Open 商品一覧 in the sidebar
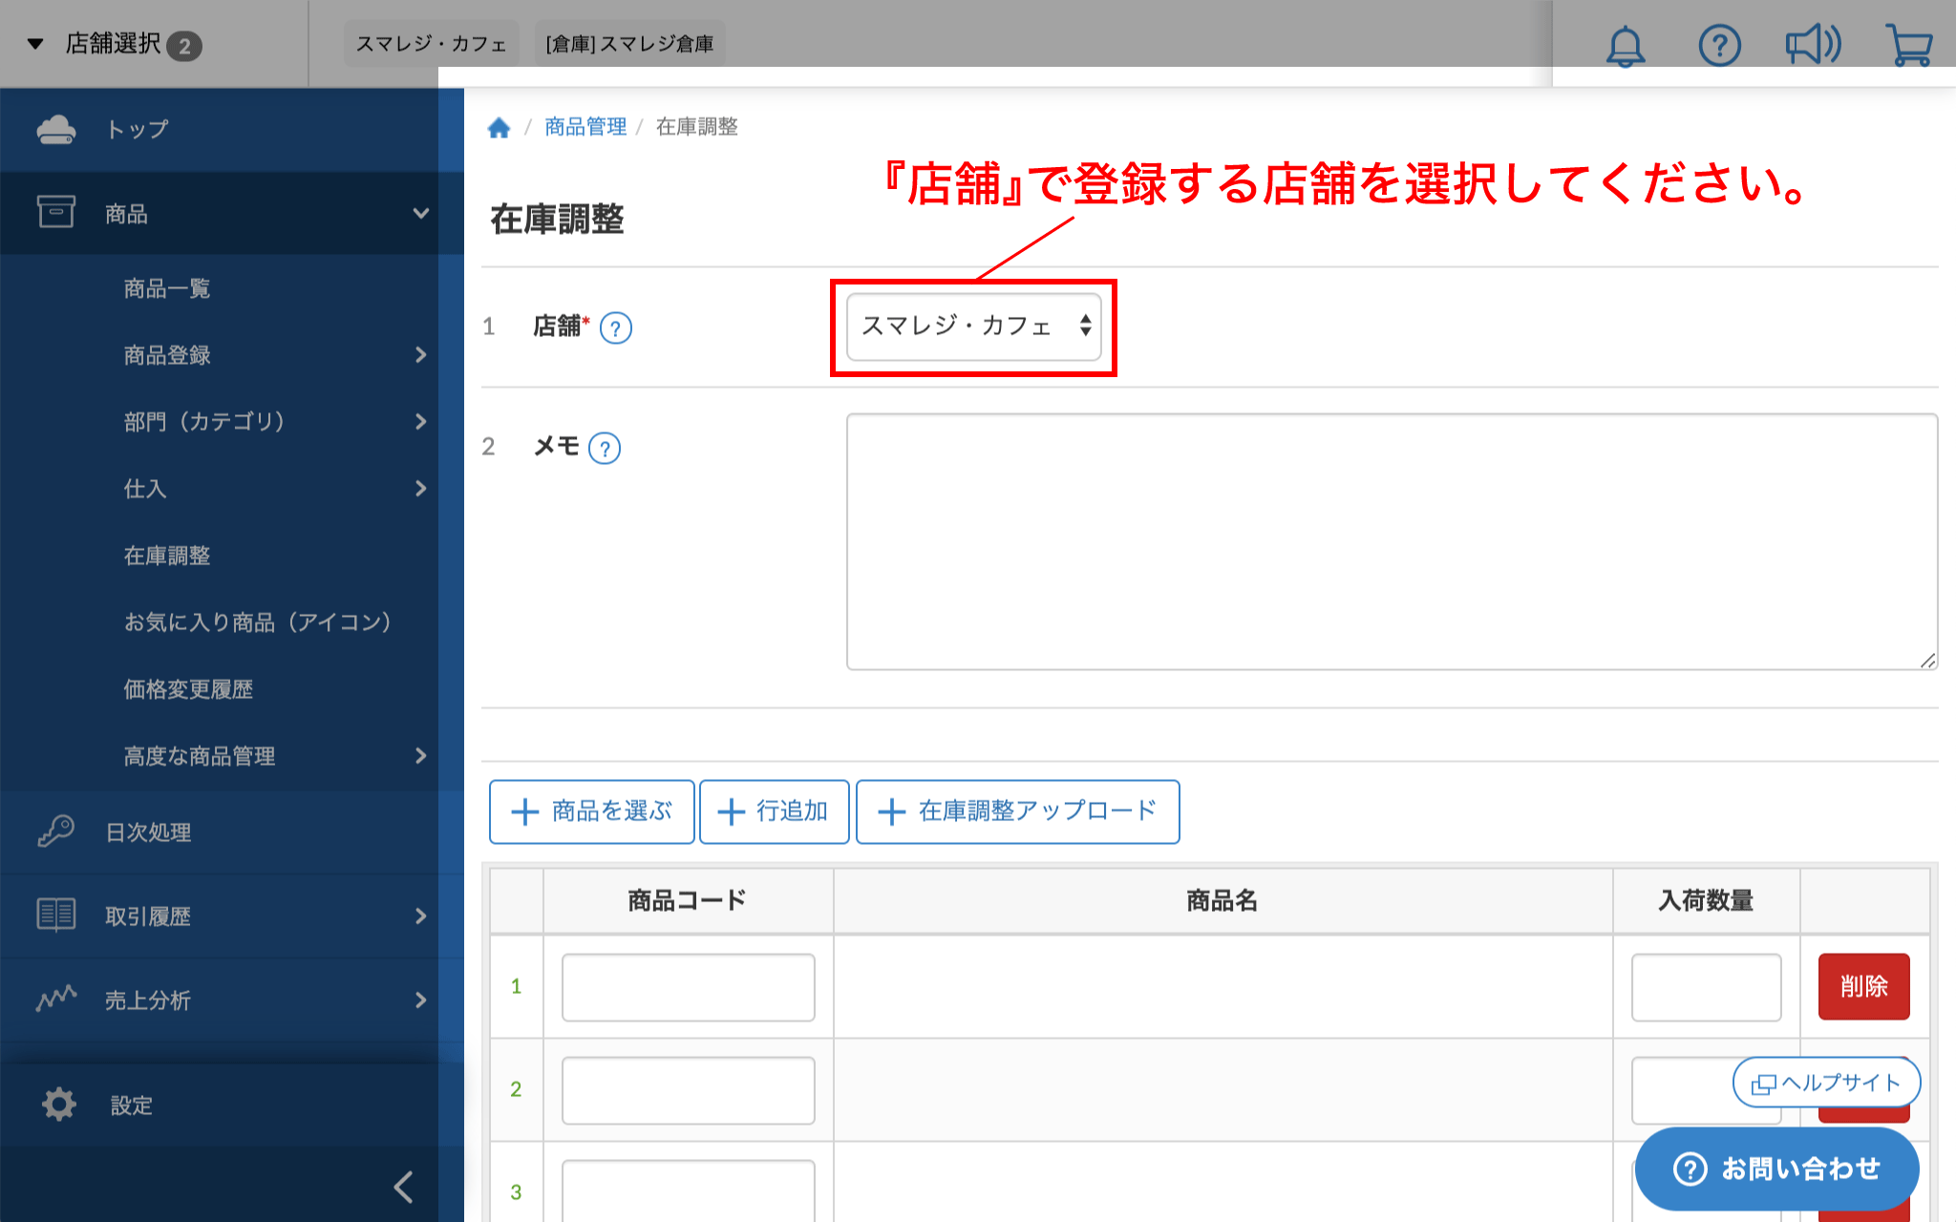Image resolution: width=1956 pixels, height=1222 pixels. [x=167, y=288]
